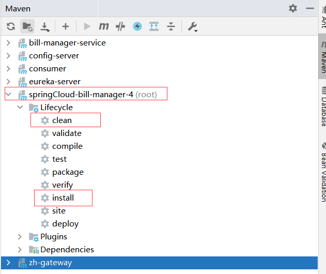Screen dimensions: 326x274
Task: Click Lifecycle folder icon
Action: point(34,108)
